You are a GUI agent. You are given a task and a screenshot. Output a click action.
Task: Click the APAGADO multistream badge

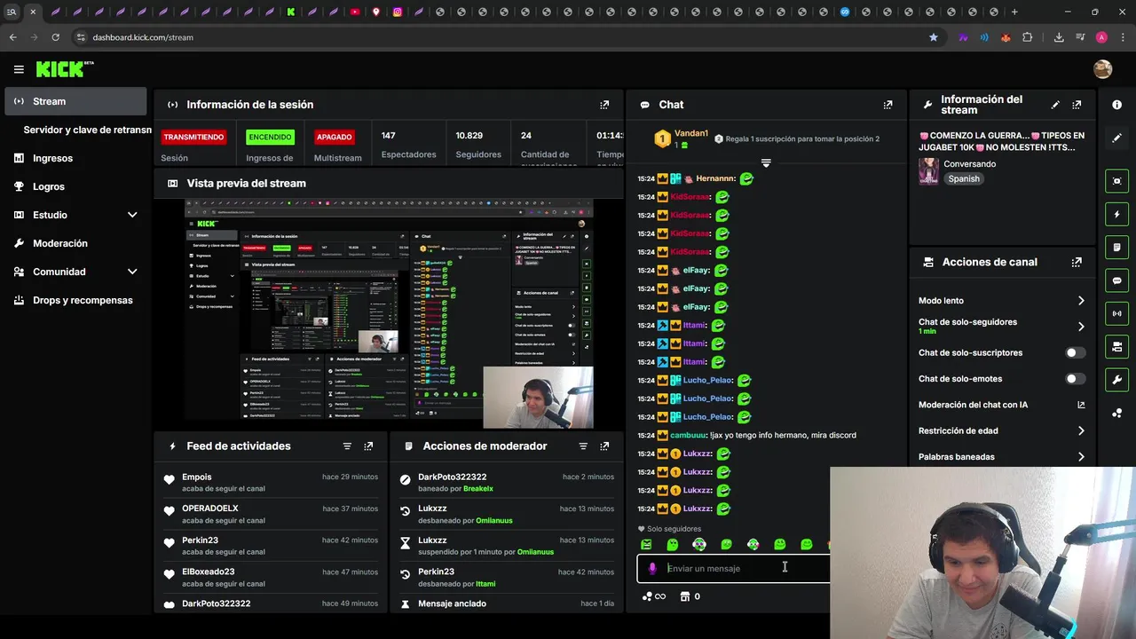pyautogui.click(x=335, y=137)
